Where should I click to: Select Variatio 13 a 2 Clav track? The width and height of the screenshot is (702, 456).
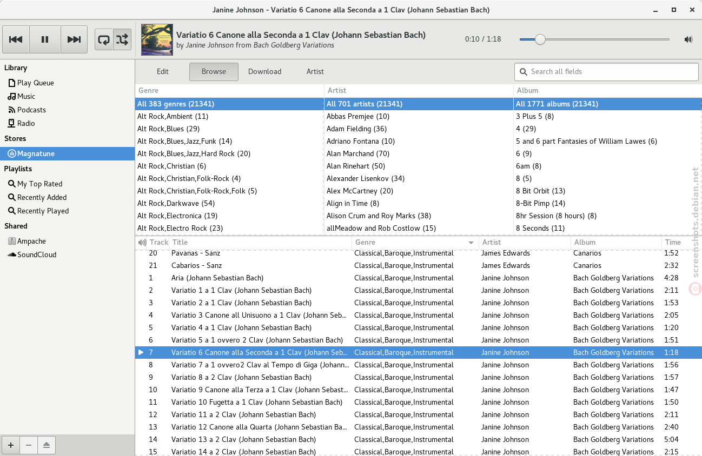pos(419,439)
